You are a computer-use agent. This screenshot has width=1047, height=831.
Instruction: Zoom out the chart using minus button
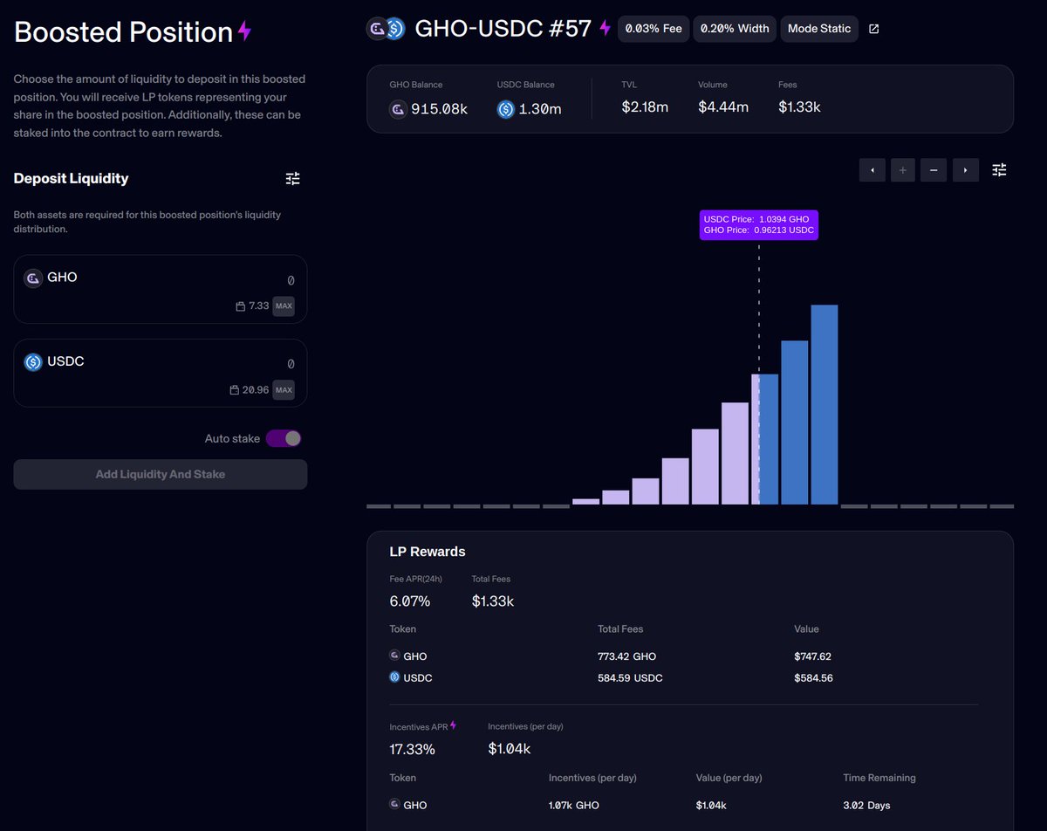933,169
